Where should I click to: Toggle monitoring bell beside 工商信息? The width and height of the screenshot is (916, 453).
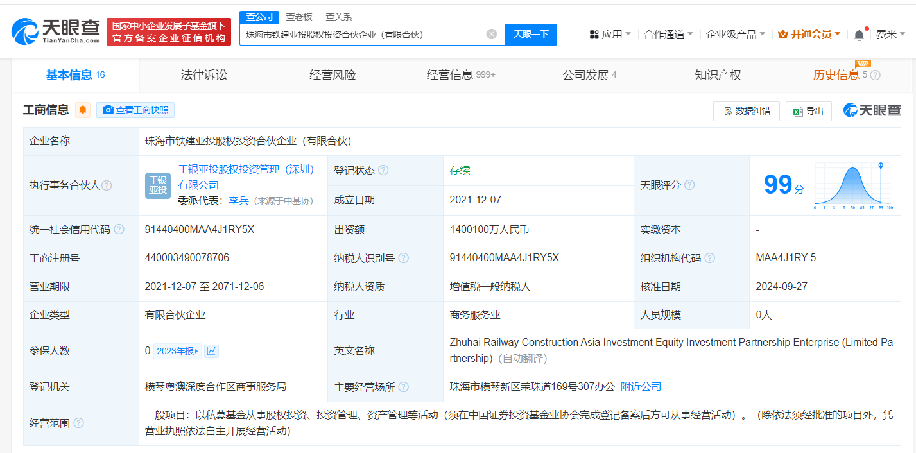(82, 110)
